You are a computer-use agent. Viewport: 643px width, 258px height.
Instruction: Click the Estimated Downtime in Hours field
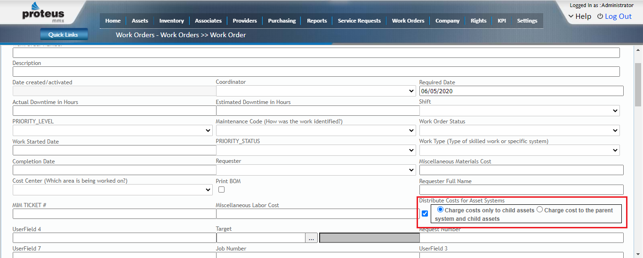pyautogui.click(x=318, y=111)
